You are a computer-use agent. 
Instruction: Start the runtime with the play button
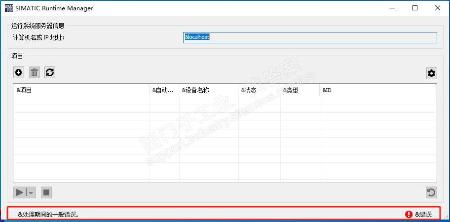tap(20, 192)
